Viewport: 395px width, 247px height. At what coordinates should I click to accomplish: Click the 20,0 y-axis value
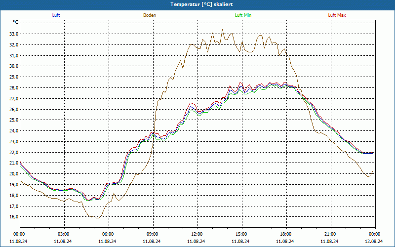[x=13, y=174]
